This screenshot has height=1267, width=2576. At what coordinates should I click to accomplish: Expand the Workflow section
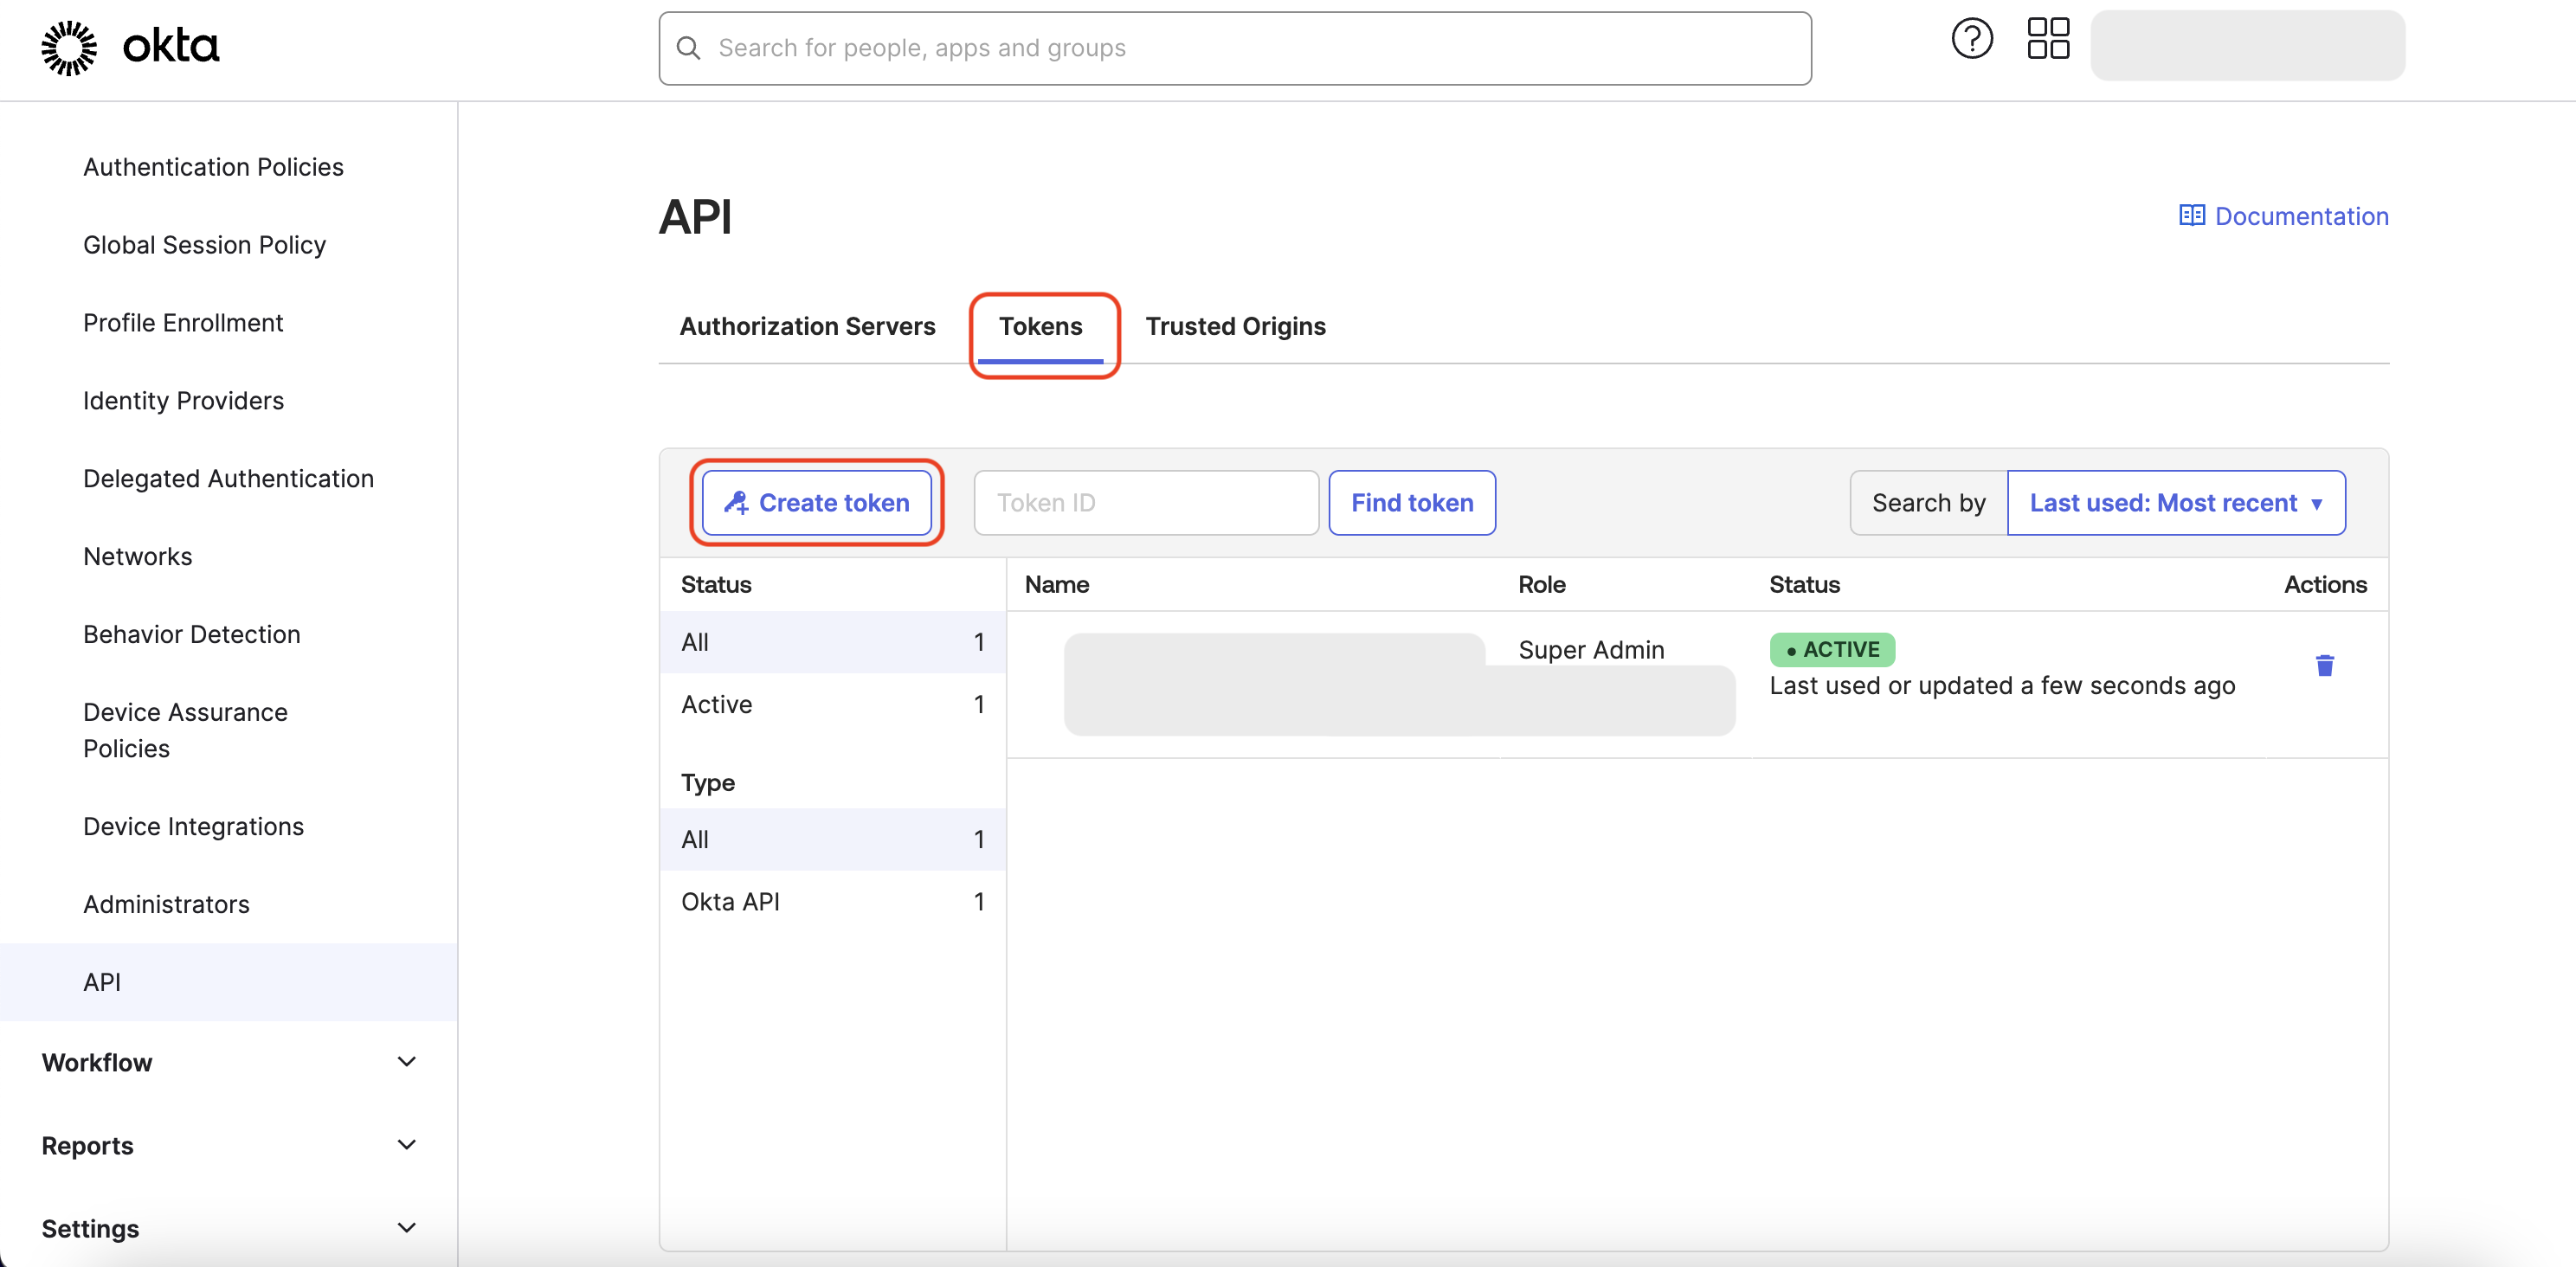[229, 1062]
